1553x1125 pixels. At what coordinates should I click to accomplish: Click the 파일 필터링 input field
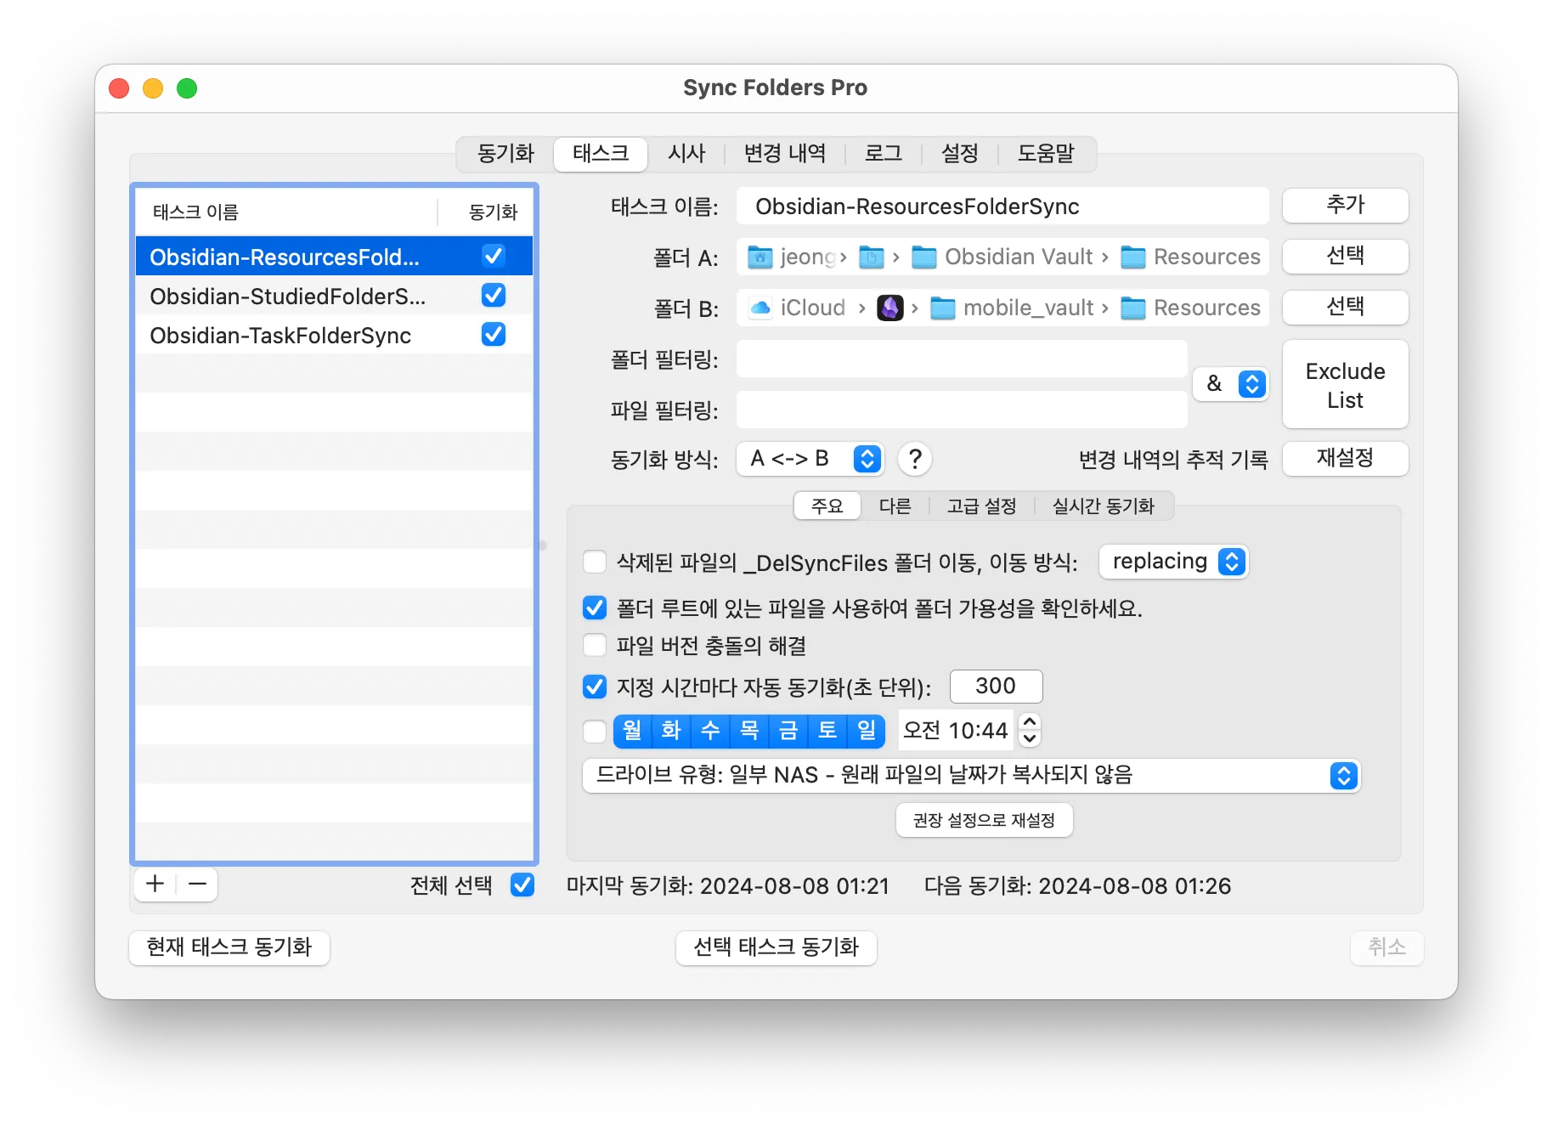(962, 410)
